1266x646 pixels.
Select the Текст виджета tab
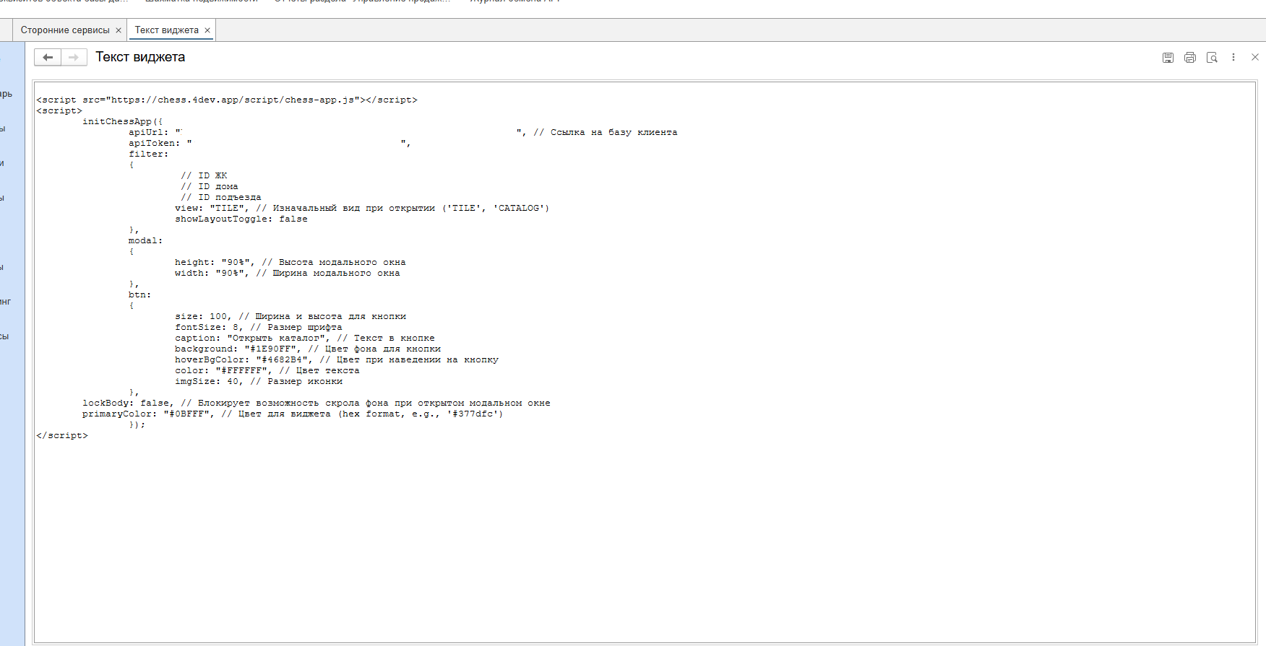[166, 30]
